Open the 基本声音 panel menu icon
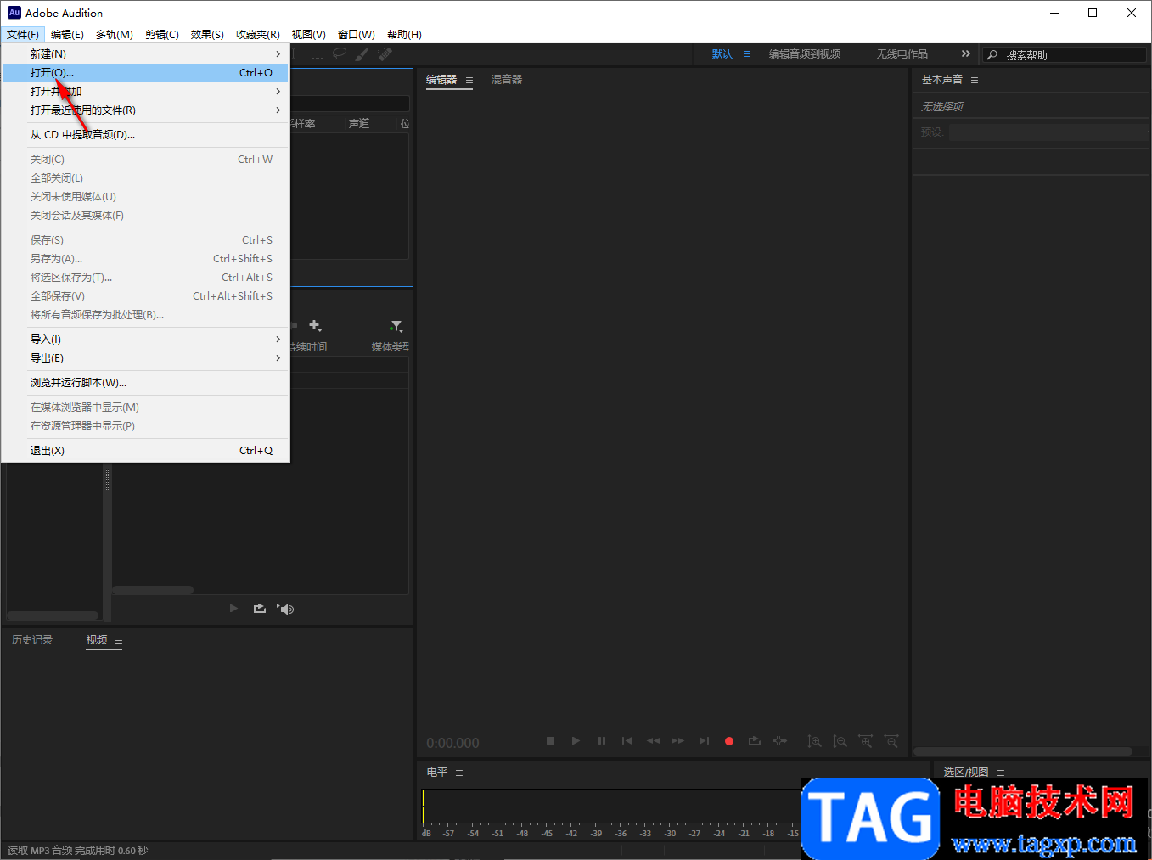The height and width of the screenshot is (860, 1152). [975, 80]
